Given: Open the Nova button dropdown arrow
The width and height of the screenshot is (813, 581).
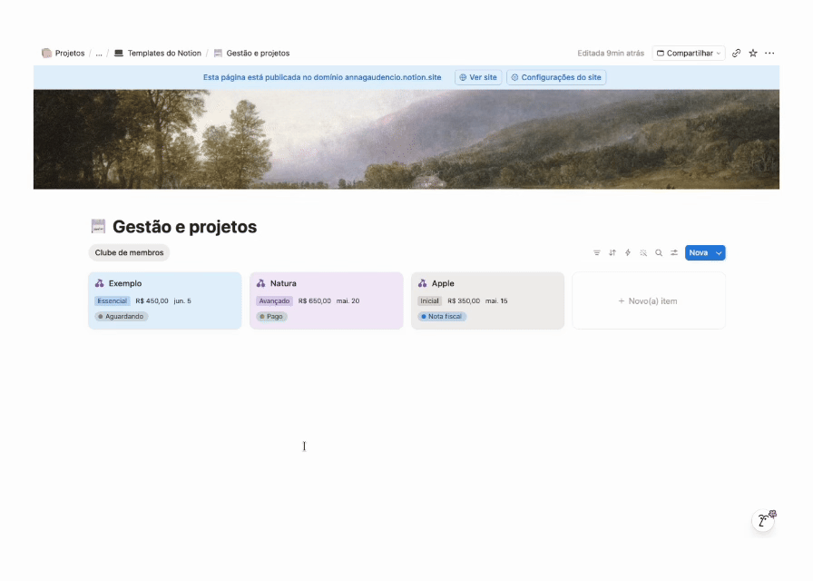Looking at the screenshot, I should [719, 252].
